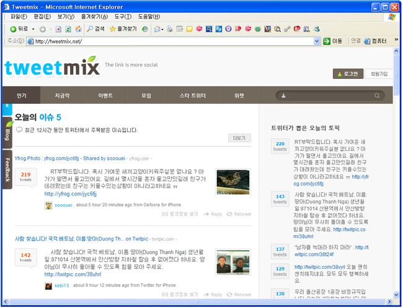Click the 더보기 more button
Viewport: 403px width, 308px height.
(239, 138)
